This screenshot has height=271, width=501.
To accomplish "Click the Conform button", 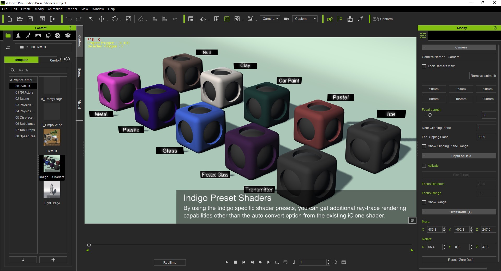I will pos(383,19).
